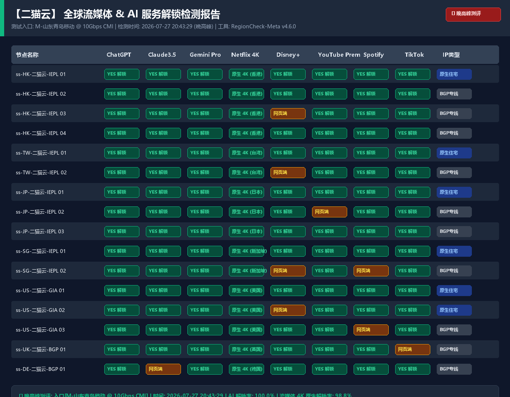Select the ChatGPT column header
The width and height of the screenshot is (510, 397).
[x=119, y=55]
